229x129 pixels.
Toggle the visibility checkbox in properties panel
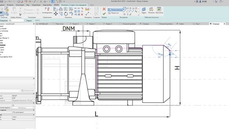[13, 105]
